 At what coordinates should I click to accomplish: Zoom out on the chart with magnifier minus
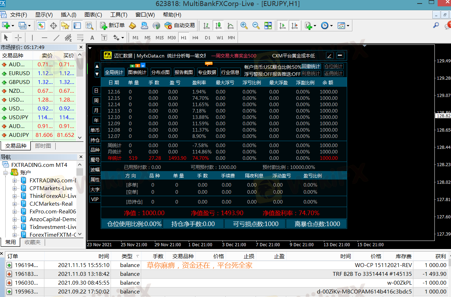256,25
